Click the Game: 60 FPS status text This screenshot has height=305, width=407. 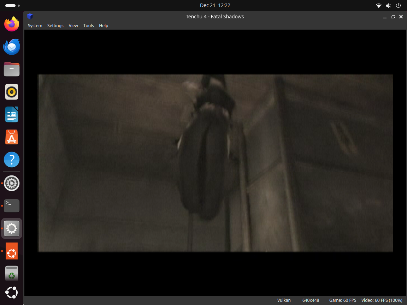click(x=343, y=300)
